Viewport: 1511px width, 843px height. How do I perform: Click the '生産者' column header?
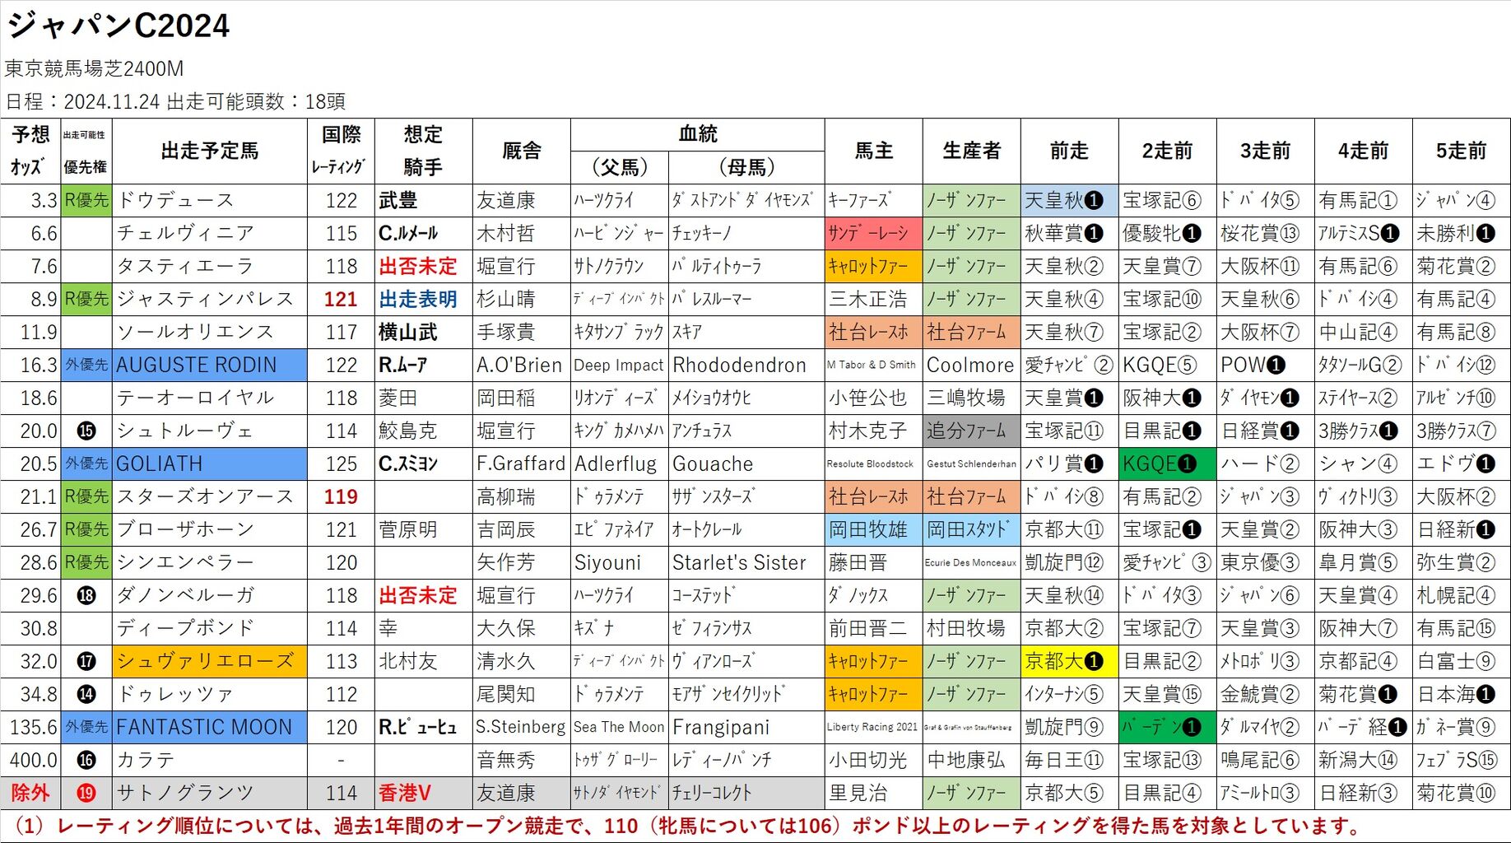[x=971, y=151]
